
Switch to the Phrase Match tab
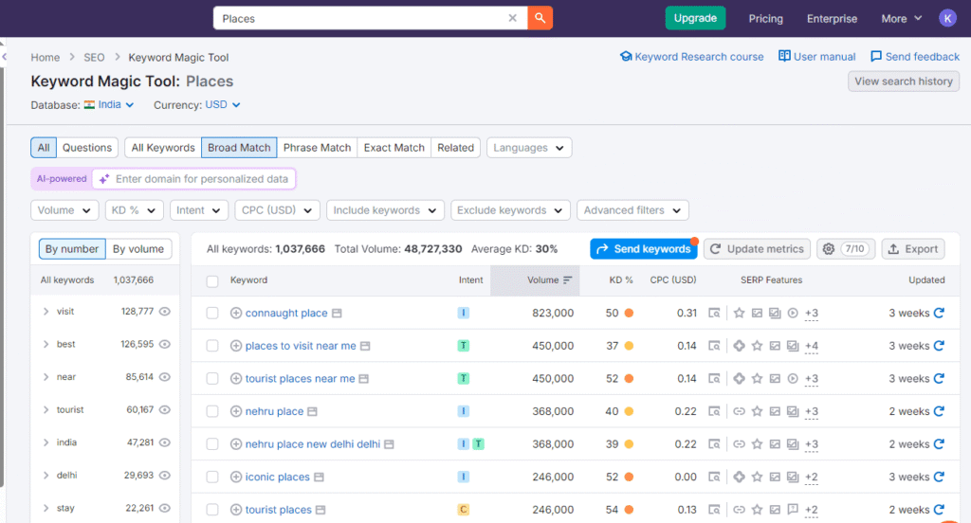317,148
